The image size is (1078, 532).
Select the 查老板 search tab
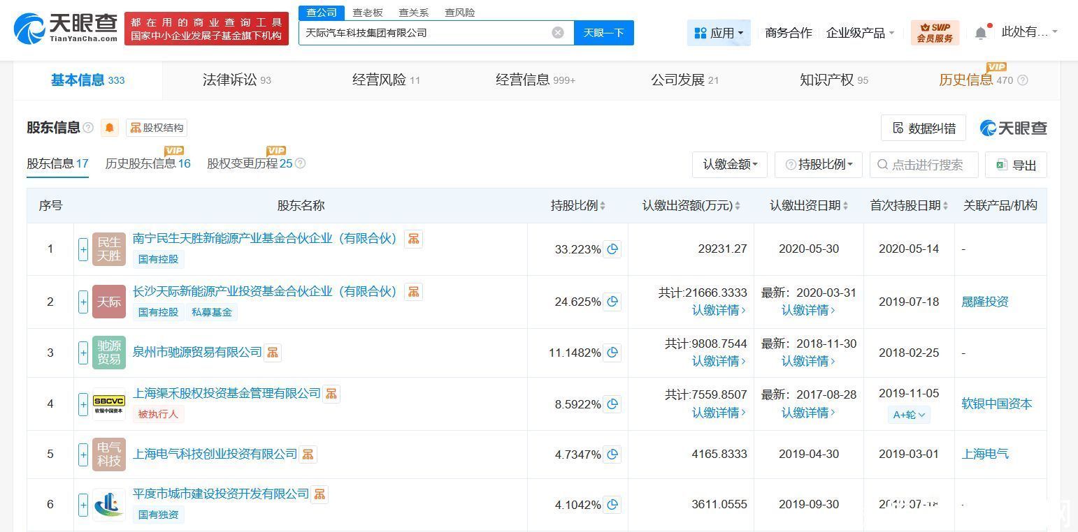(x=368, y=13)
